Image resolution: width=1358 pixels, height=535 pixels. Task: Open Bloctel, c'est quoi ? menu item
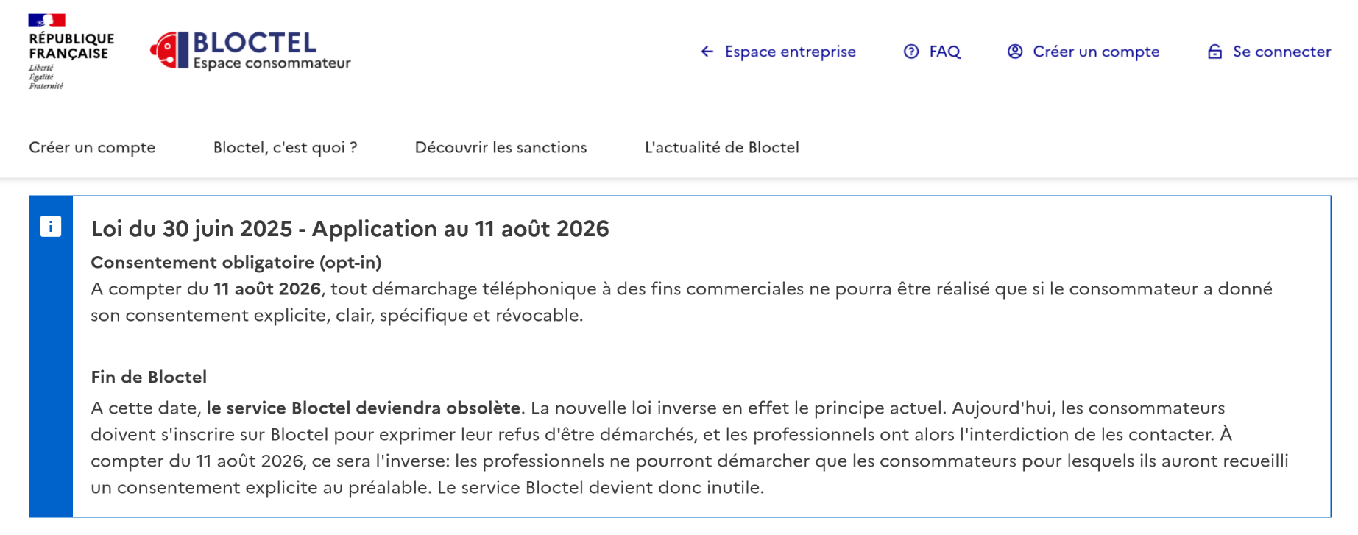tap(286, 147)
